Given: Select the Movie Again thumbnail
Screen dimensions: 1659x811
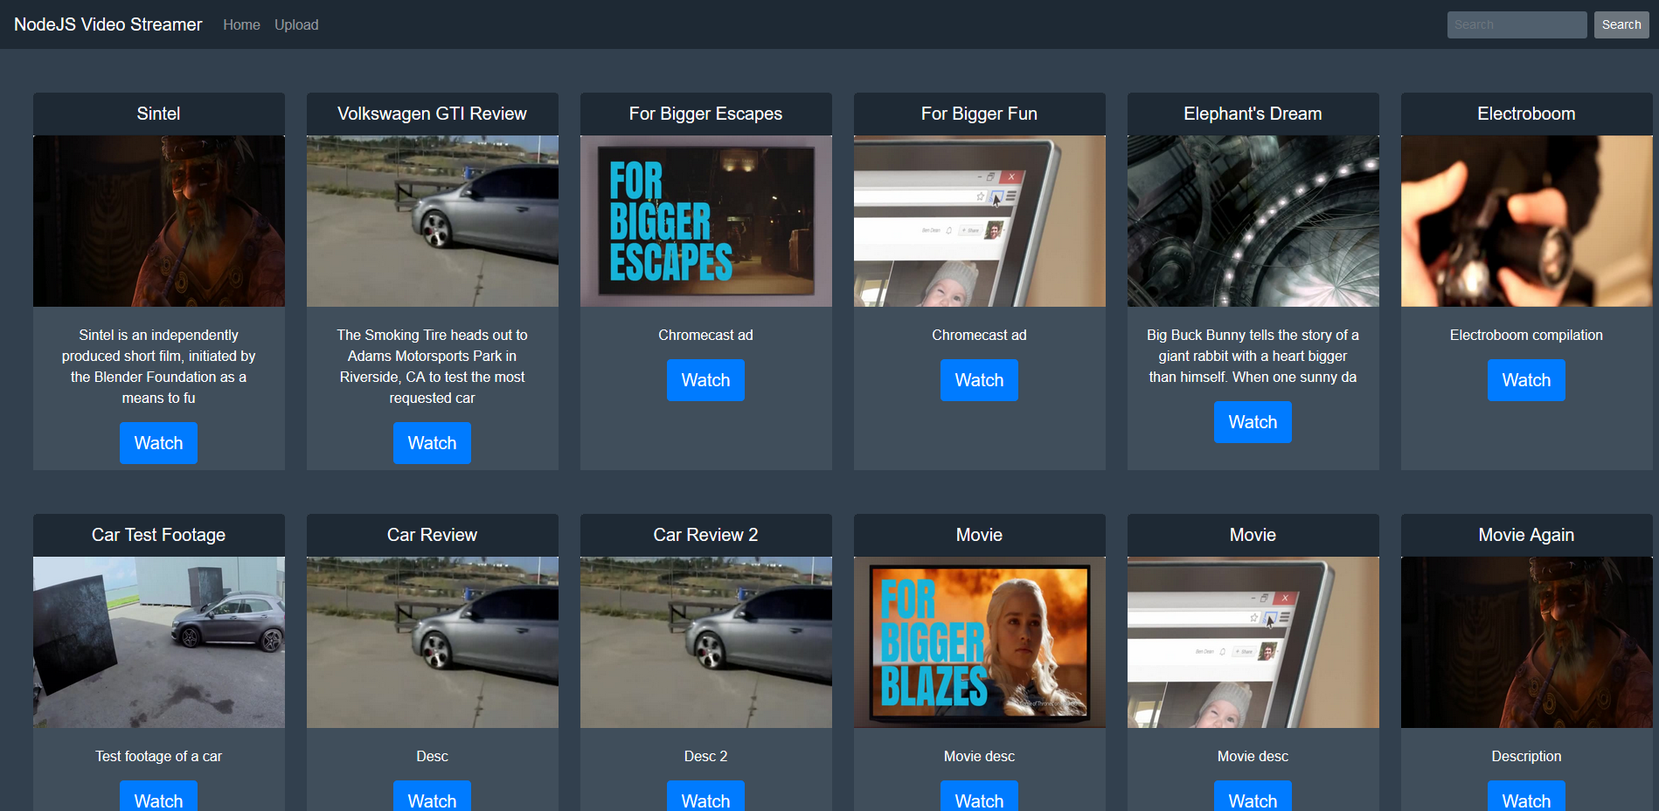Looking at the screenshot, I should pyautogui.click(x=1526, y=642).
